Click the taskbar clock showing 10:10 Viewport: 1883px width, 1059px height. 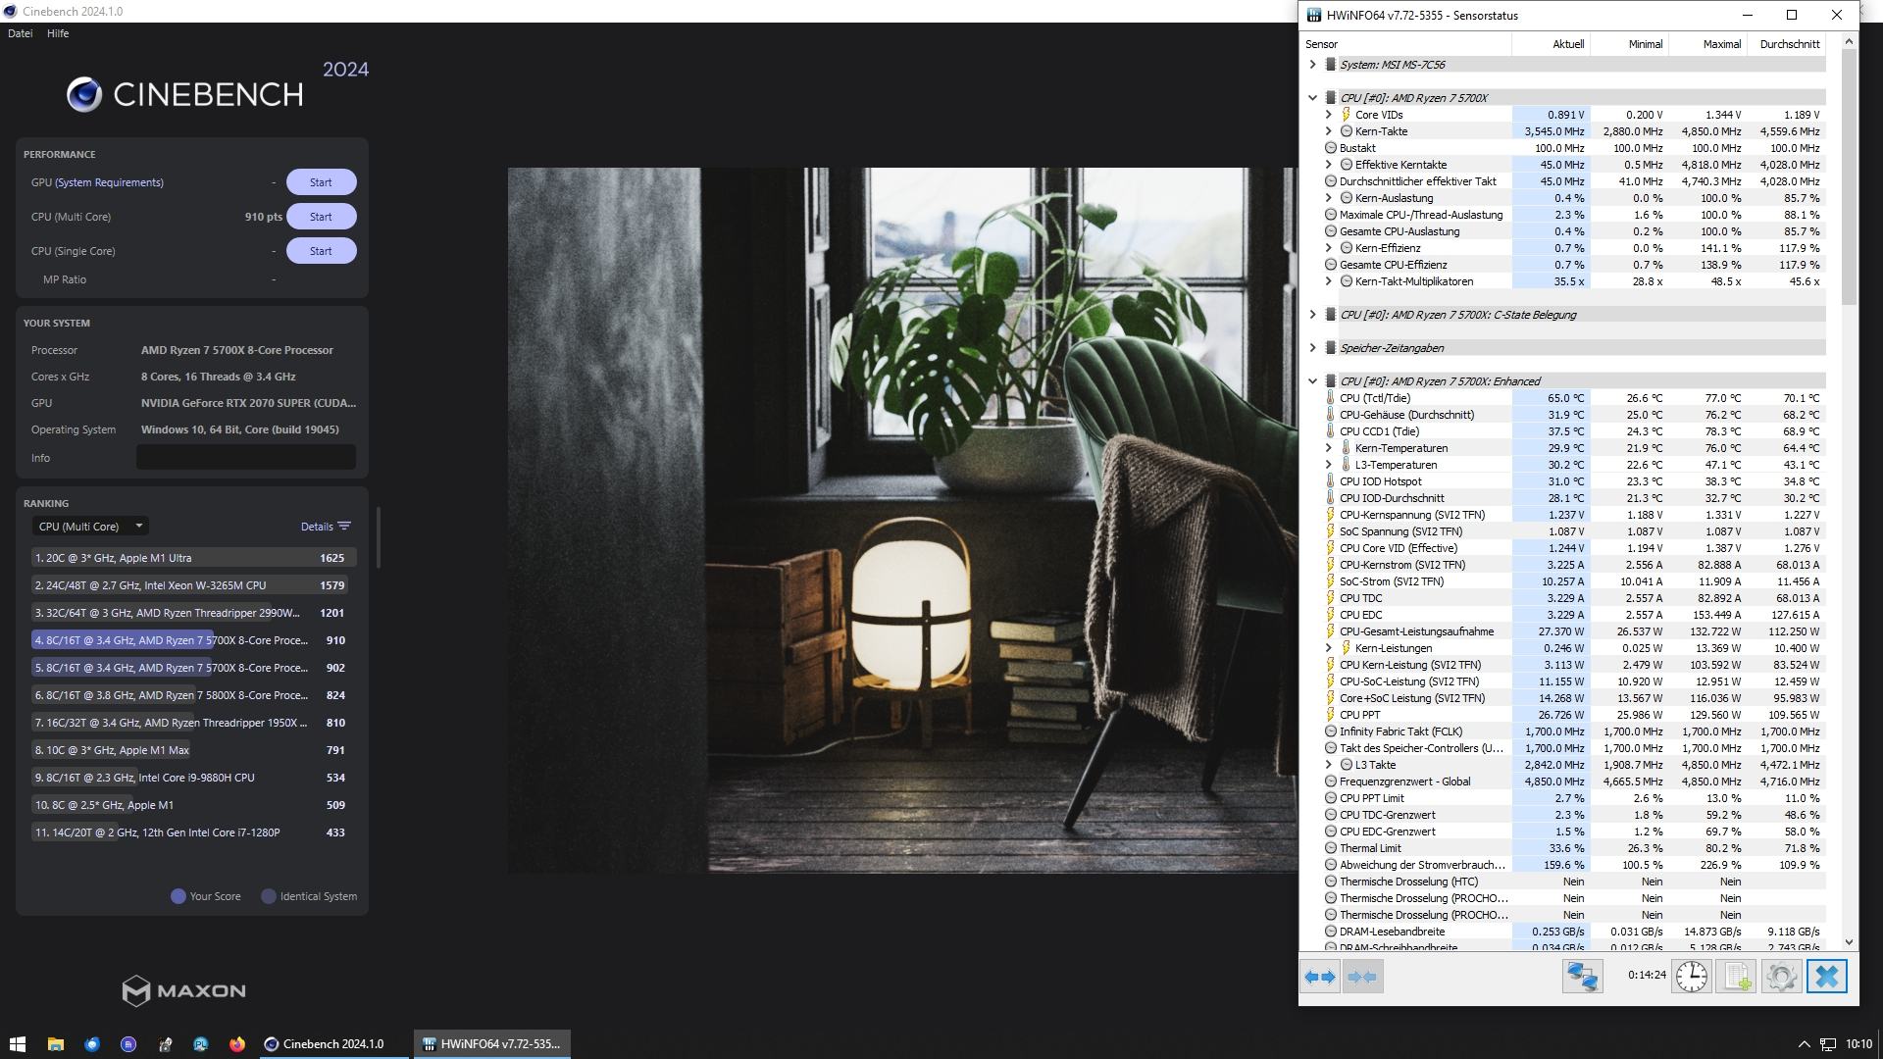click(1858, 1044)
